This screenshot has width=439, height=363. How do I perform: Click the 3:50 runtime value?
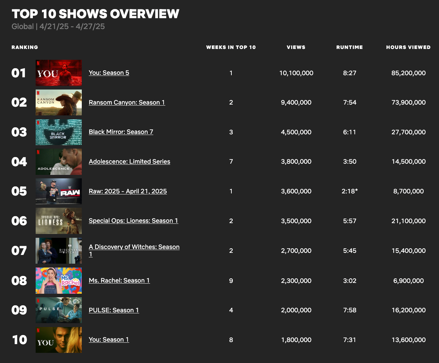coord(350,162)
